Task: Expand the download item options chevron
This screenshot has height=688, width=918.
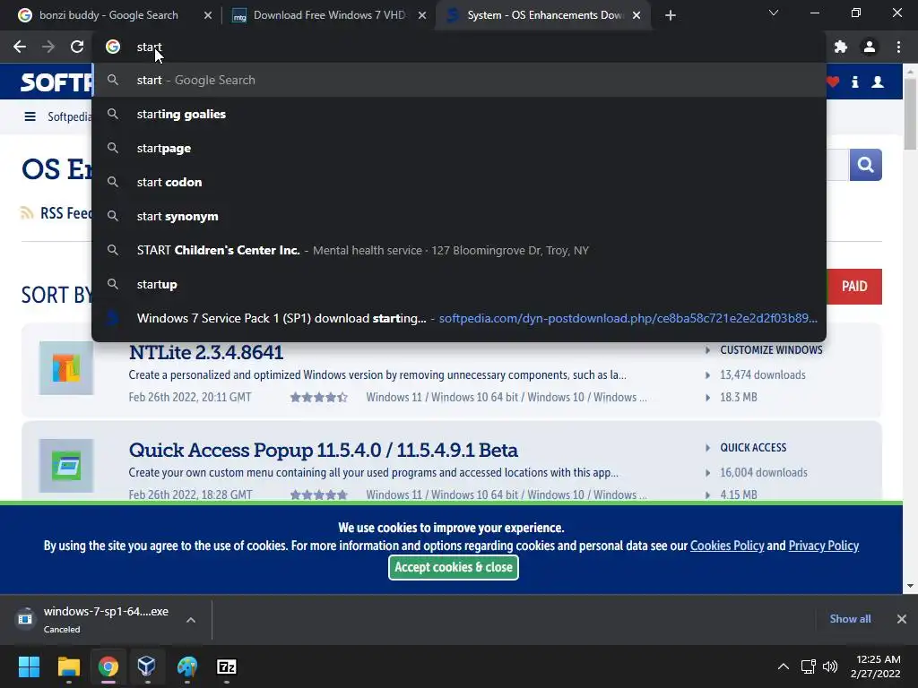Action: [191, 620]
